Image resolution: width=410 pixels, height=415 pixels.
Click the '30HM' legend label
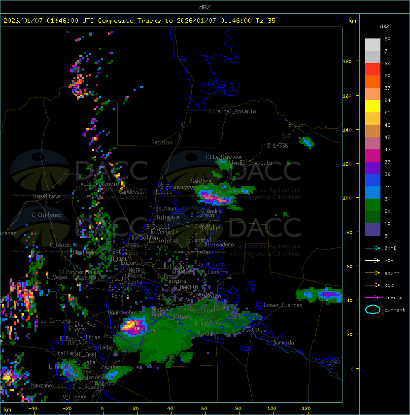[390, 260]
